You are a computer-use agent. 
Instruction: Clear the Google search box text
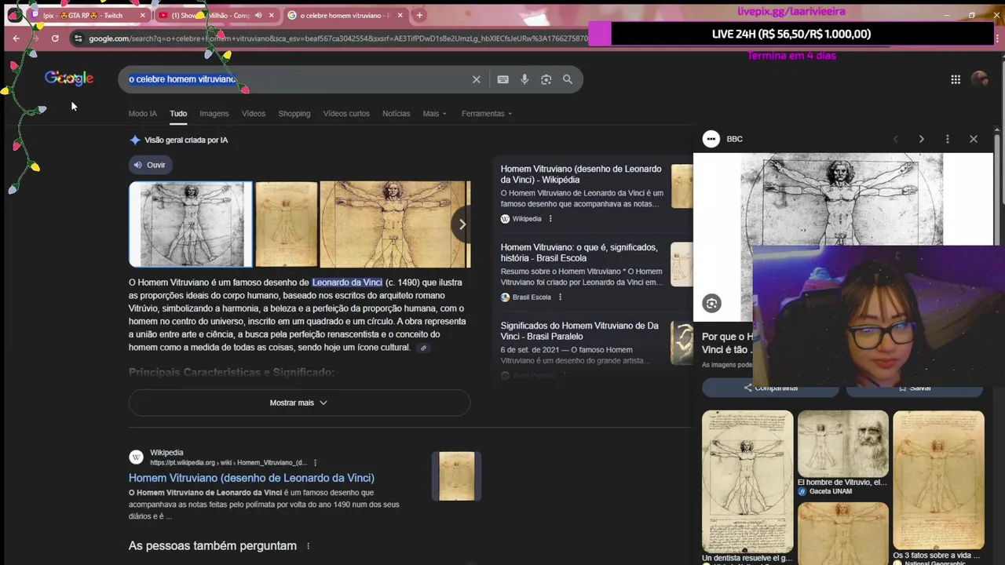[x=476, y=79]
